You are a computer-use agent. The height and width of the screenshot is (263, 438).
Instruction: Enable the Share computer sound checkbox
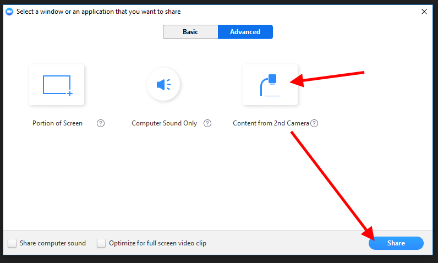tap(12, 243)
